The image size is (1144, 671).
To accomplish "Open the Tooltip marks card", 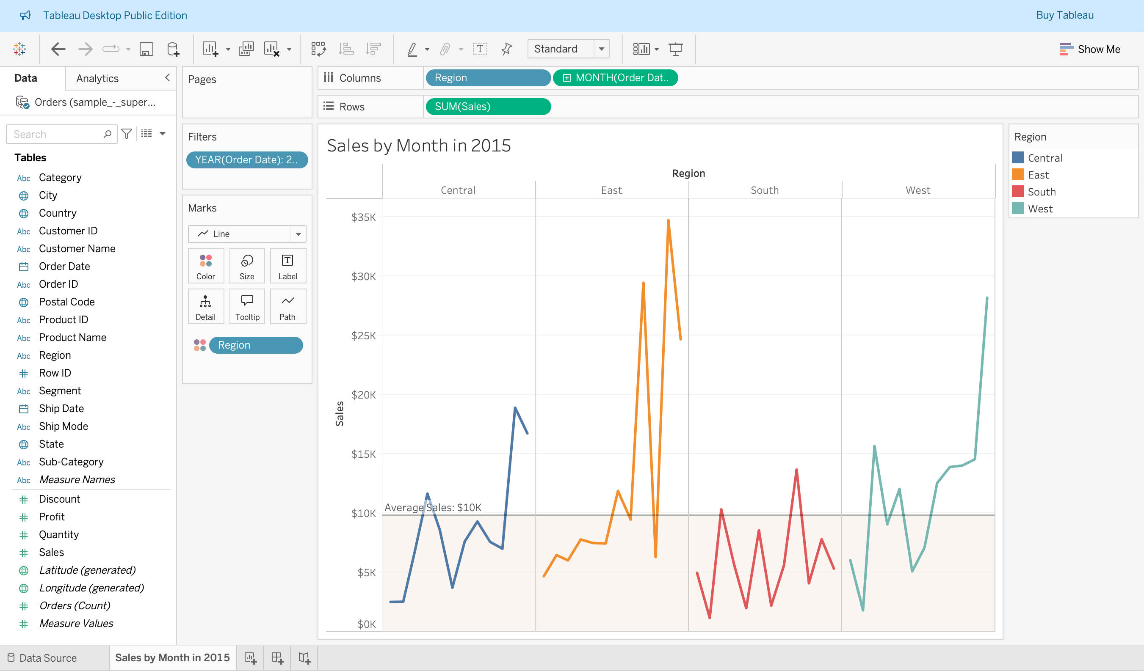I will 247,307.
